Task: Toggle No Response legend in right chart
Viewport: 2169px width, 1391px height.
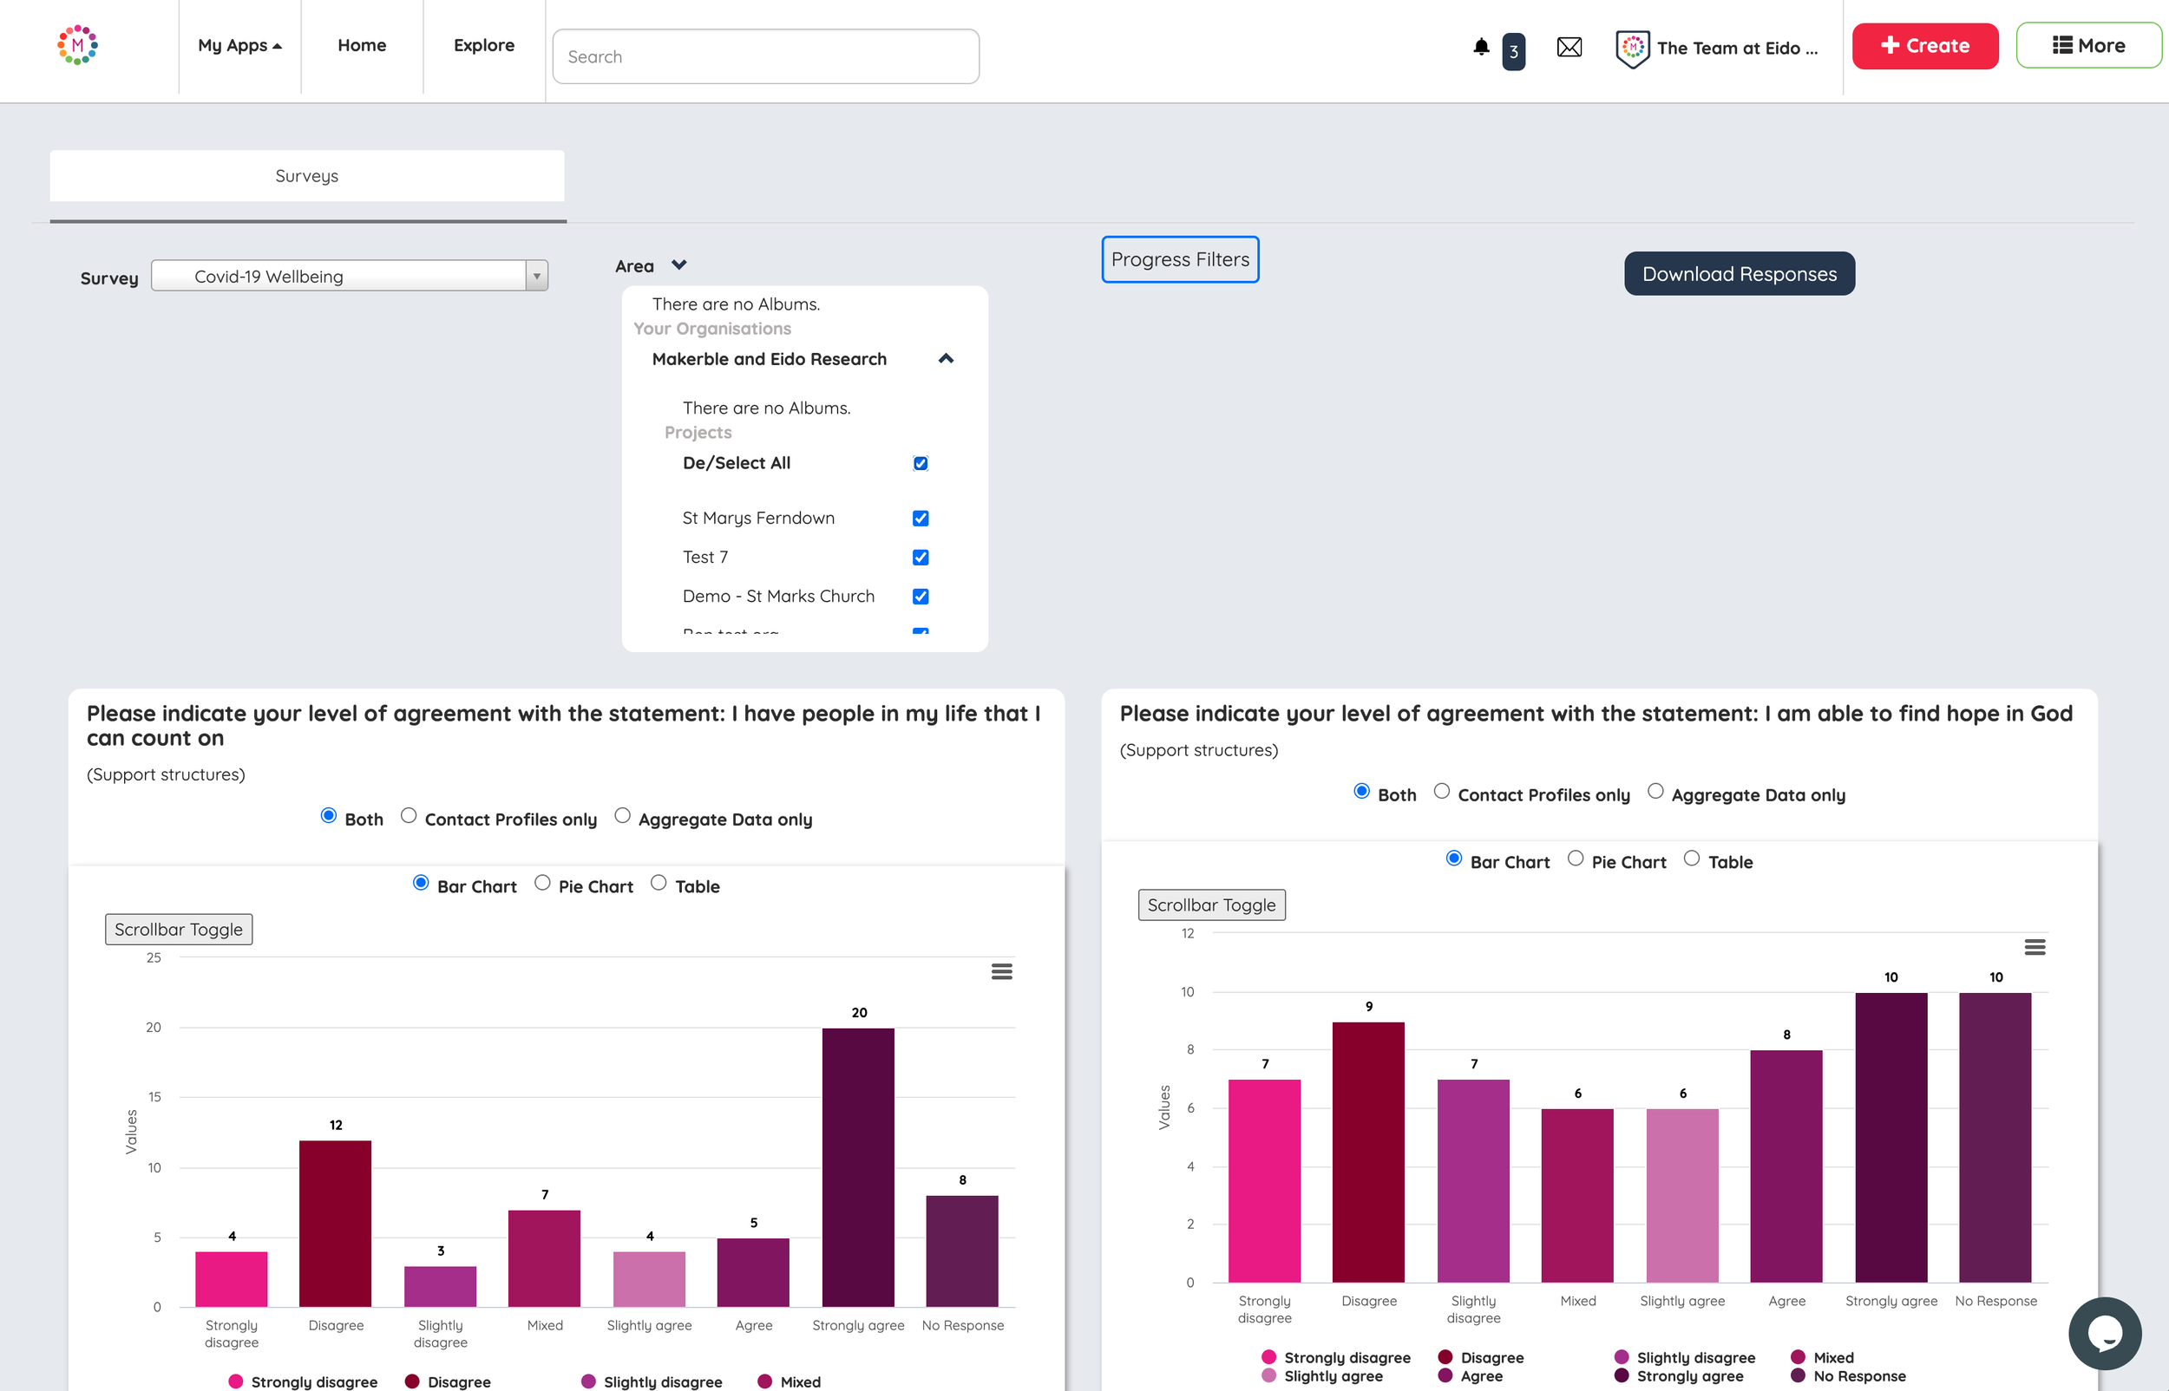Action: (x=1798, y=1375)
